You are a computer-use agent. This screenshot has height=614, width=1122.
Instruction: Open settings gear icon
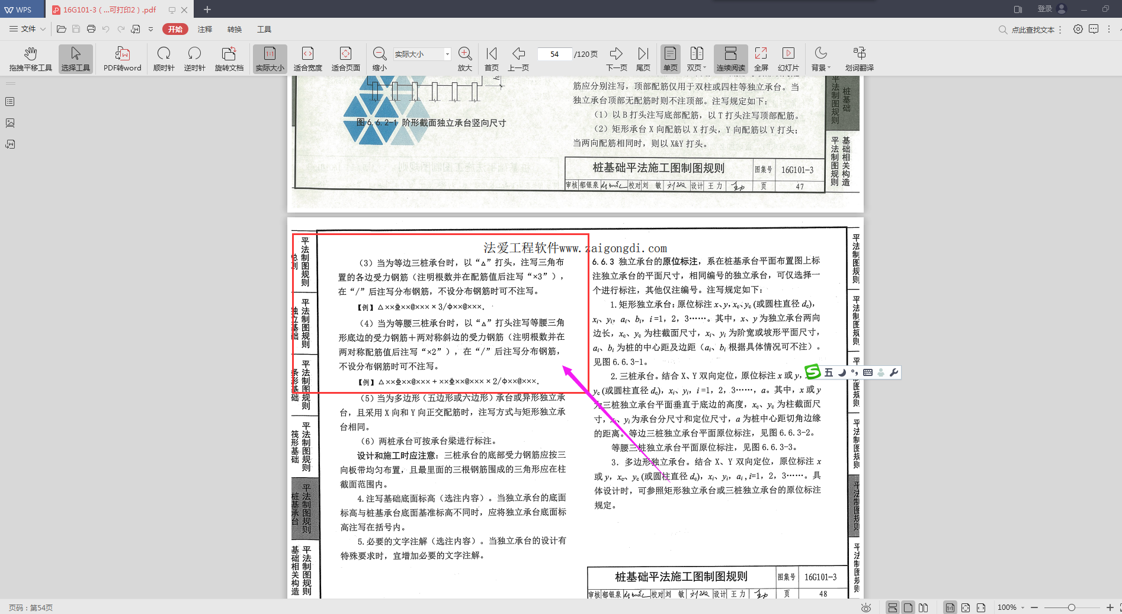click(1078, 29)
